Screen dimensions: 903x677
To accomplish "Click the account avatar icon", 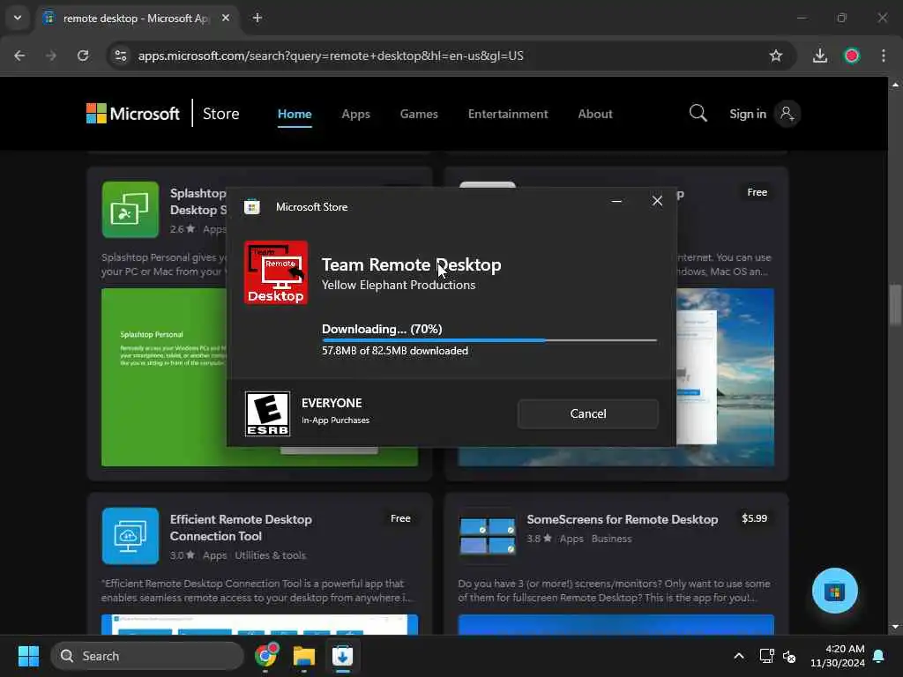I will (787, 114).
